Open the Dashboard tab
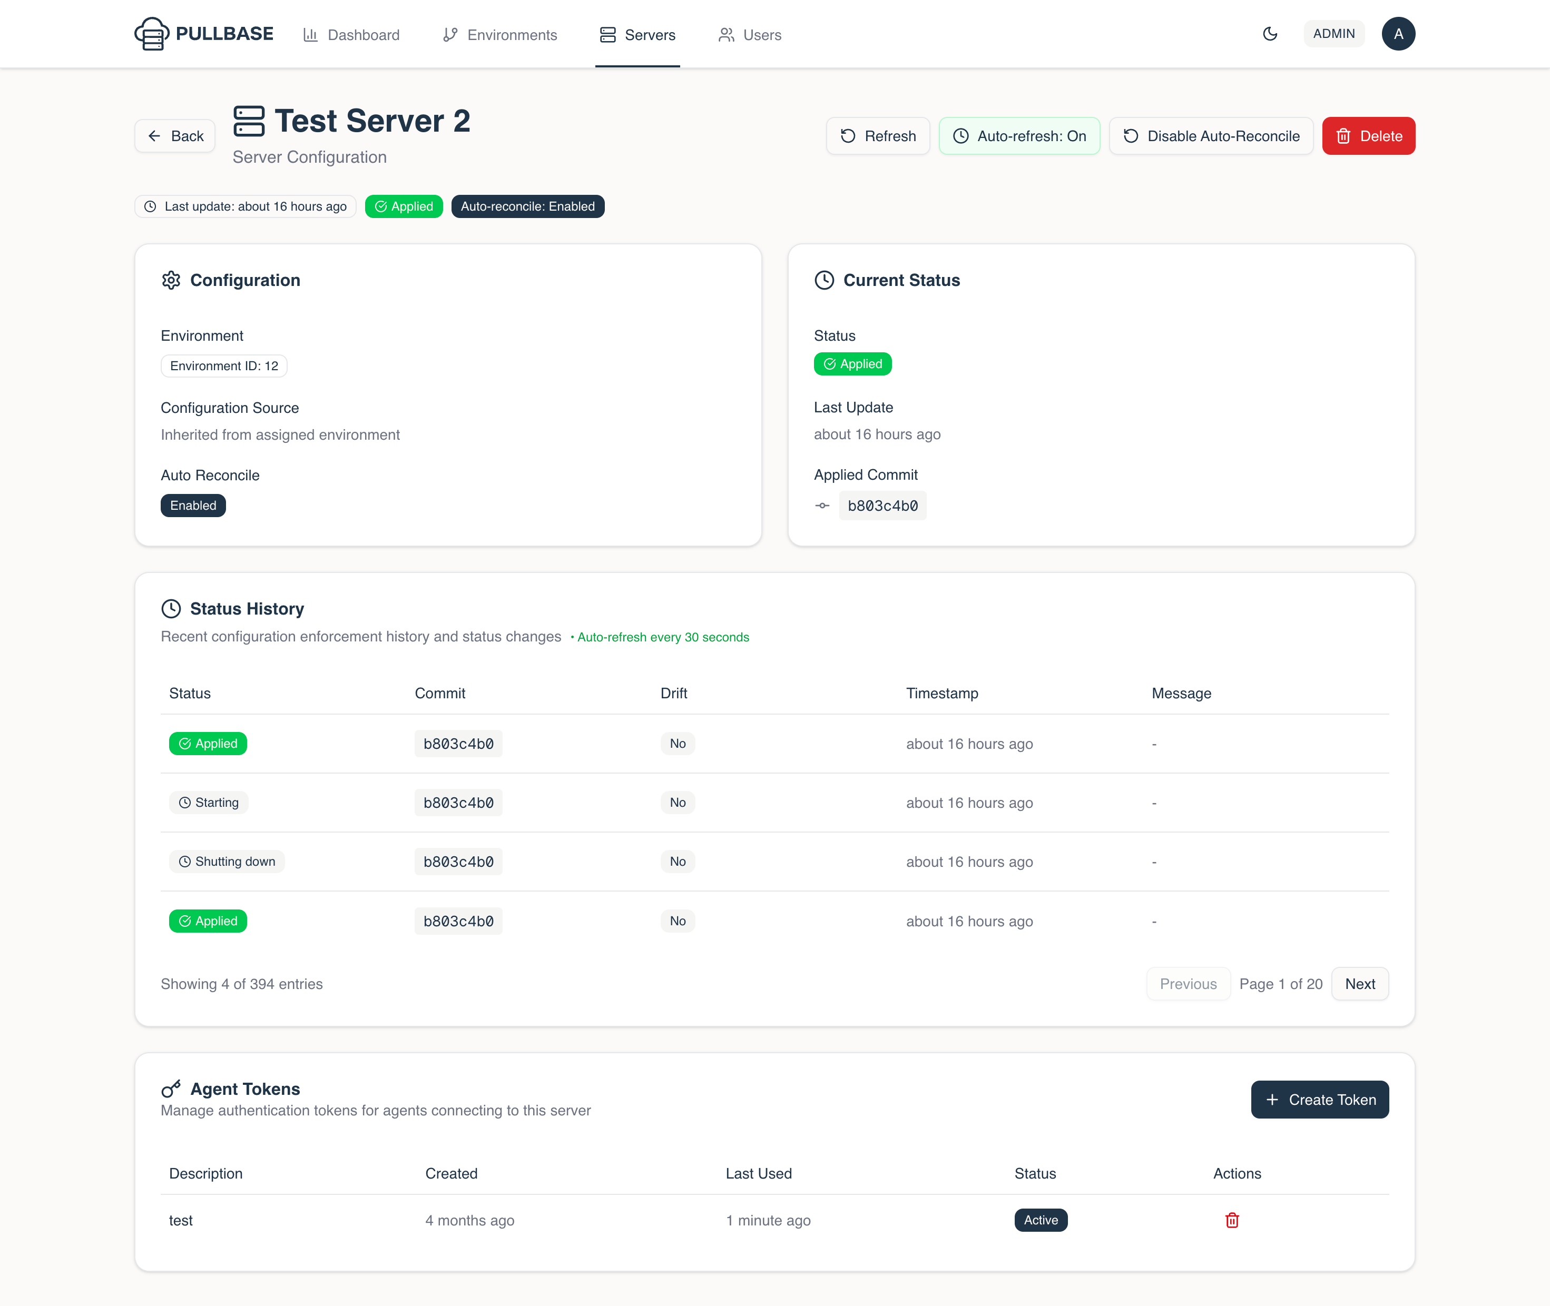Screen dimensions: 1550x1306 351,35
